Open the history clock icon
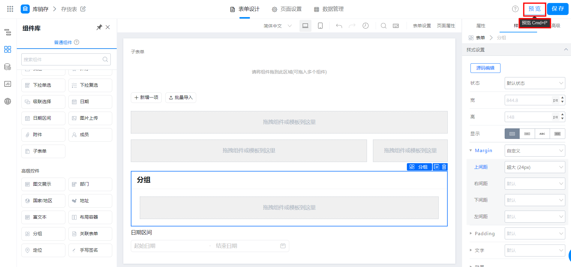The width and height of the screenshot is (571, 267). pos(365,26)
